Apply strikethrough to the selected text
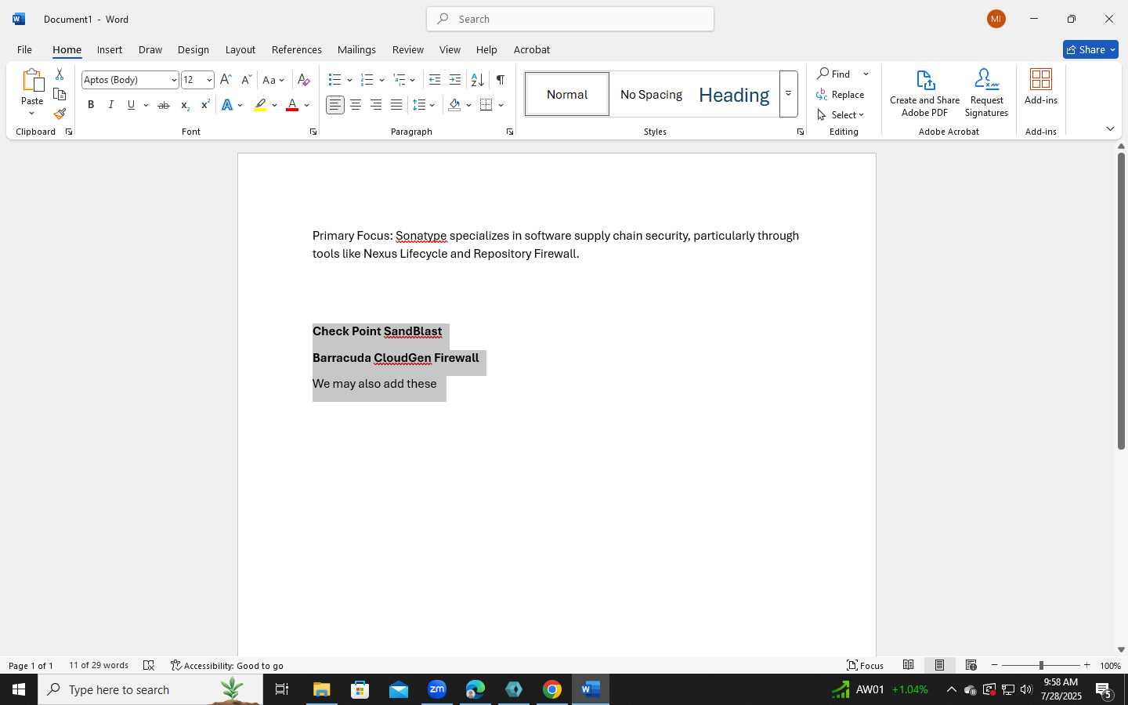Image resolution: width=1128 pixels, height=705 pixels. pyautogui.click(x=164, y=105)
